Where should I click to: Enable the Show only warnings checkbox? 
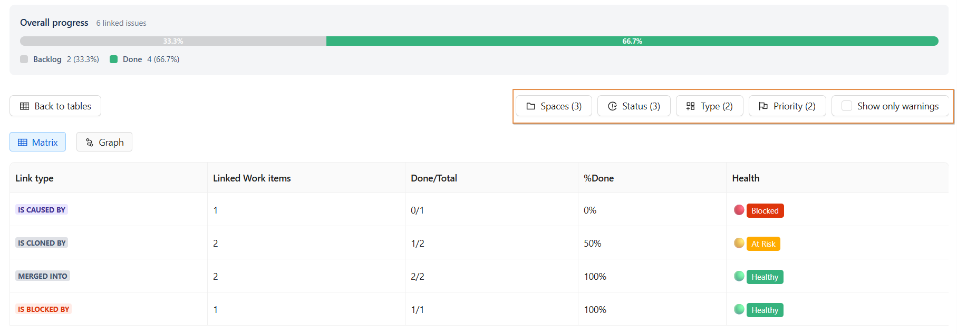click(x=847, y=106)
